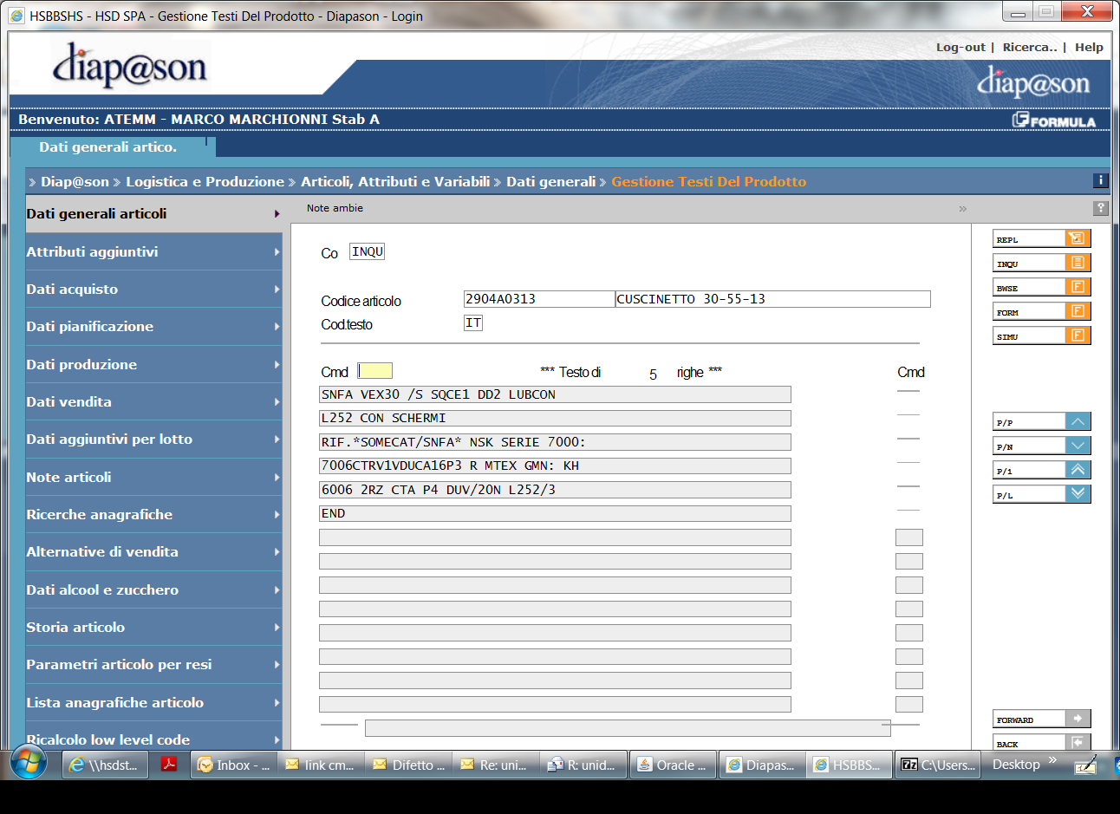The image size is (1120, 814).
Task: Open Ricalcolo low level code item
Action: click(x=153, y=737)
